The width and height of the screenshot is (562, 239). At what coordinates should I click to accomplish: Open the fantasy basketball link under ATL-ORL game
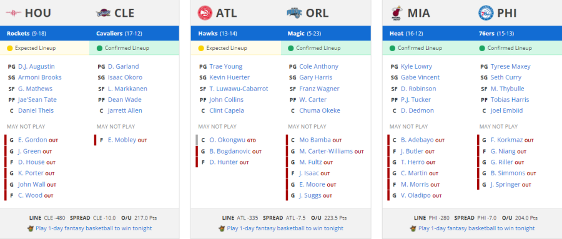coord(285,228)
